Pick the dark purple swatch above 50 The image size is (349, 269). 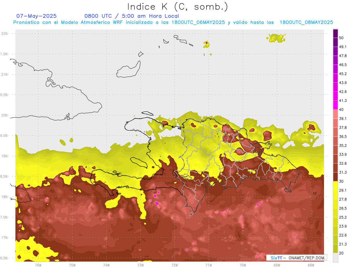click(335, 34)
